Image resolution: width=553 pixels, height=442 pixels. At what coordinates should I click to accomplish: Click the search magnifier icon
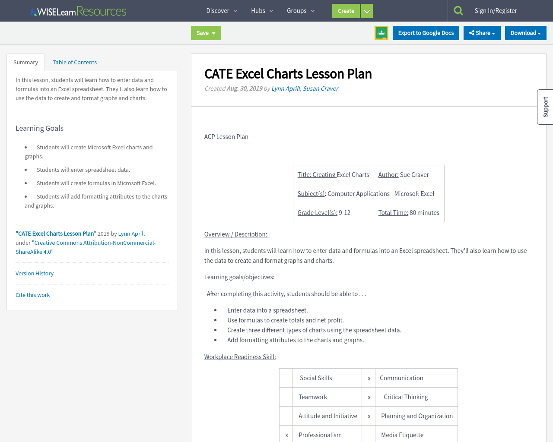coord(459,9)
